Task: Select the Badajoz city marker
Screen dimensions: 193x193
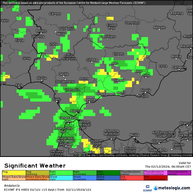Action: [x=42, y=33]
